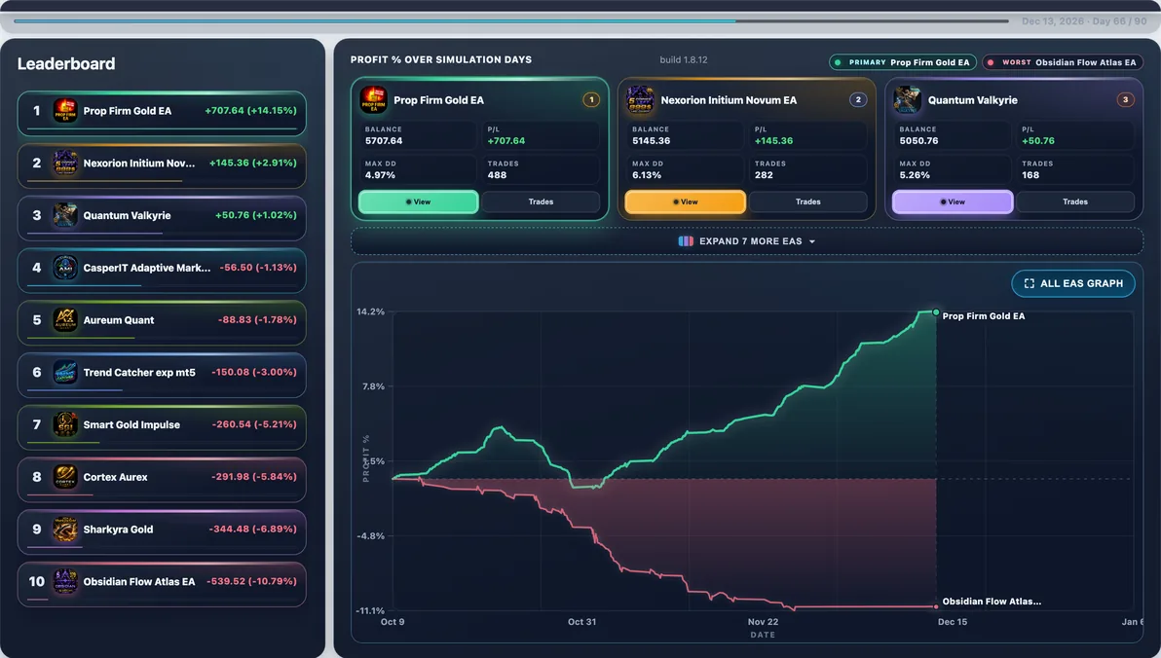This screenshot has height=658, width=1161.
Task: Click the Quantum Valkyrie card logo
Action: tap(907, 99)
